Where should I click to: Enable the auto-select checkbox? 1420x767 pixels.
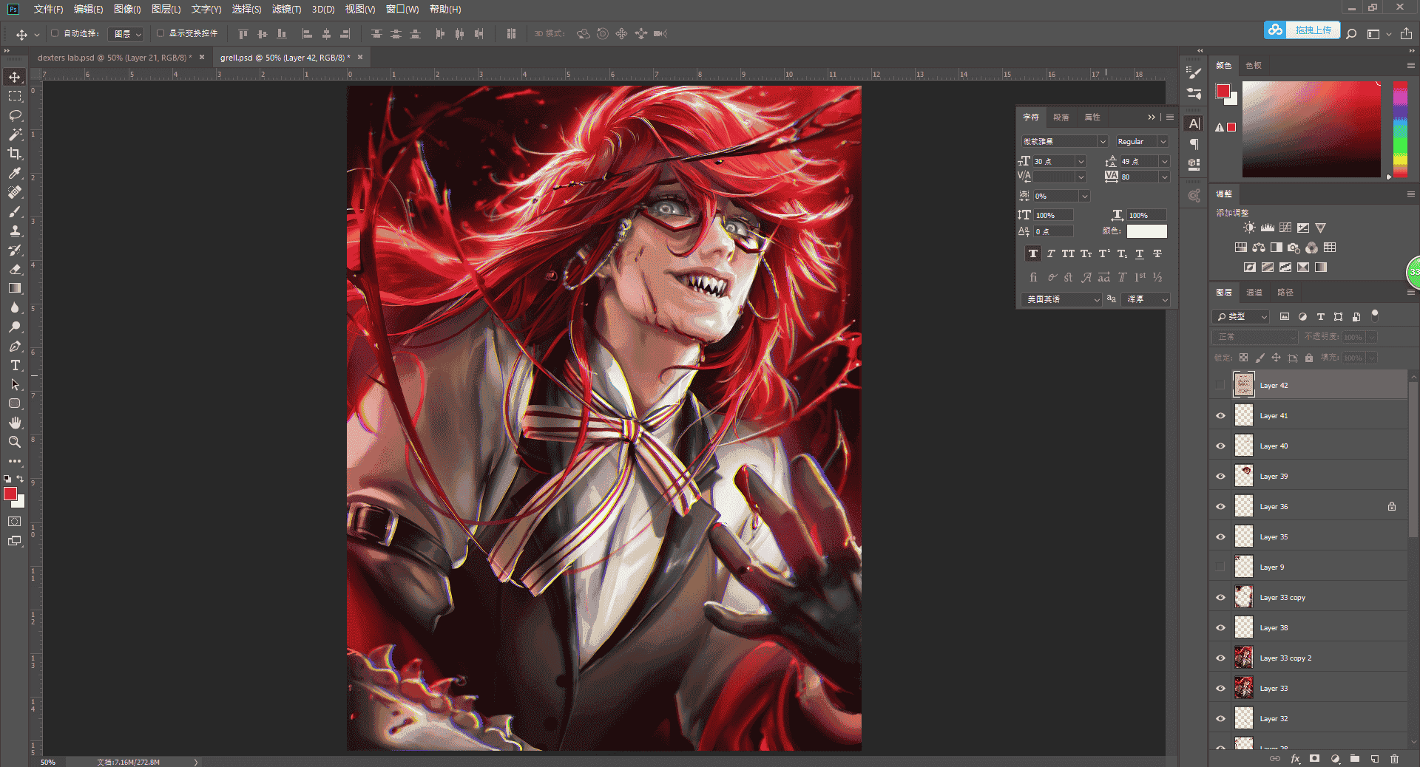pyautogui.click(x=55, y=33)
